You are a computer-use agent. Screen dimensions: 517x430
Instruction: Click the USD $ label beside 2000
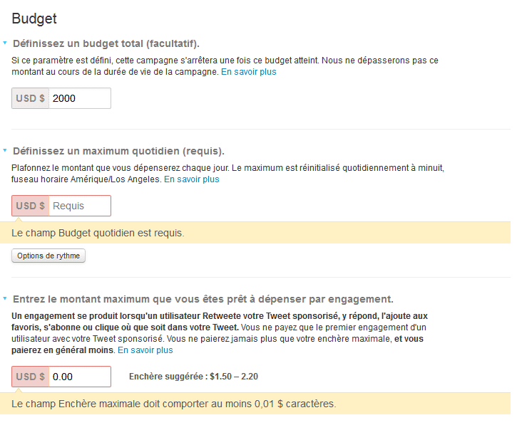pyautogui.click(x=31, y=98)
